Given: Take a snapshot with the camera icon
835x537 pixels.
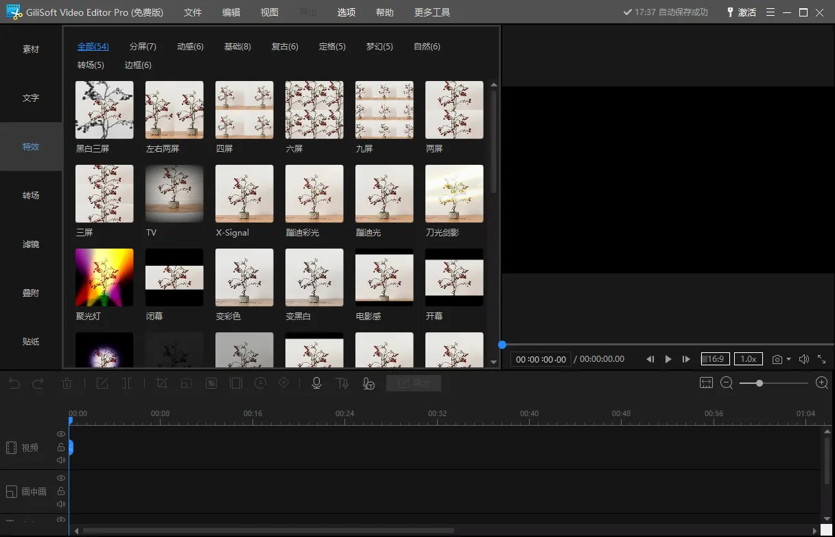Looking at the screenshot, I should point(777,359).
